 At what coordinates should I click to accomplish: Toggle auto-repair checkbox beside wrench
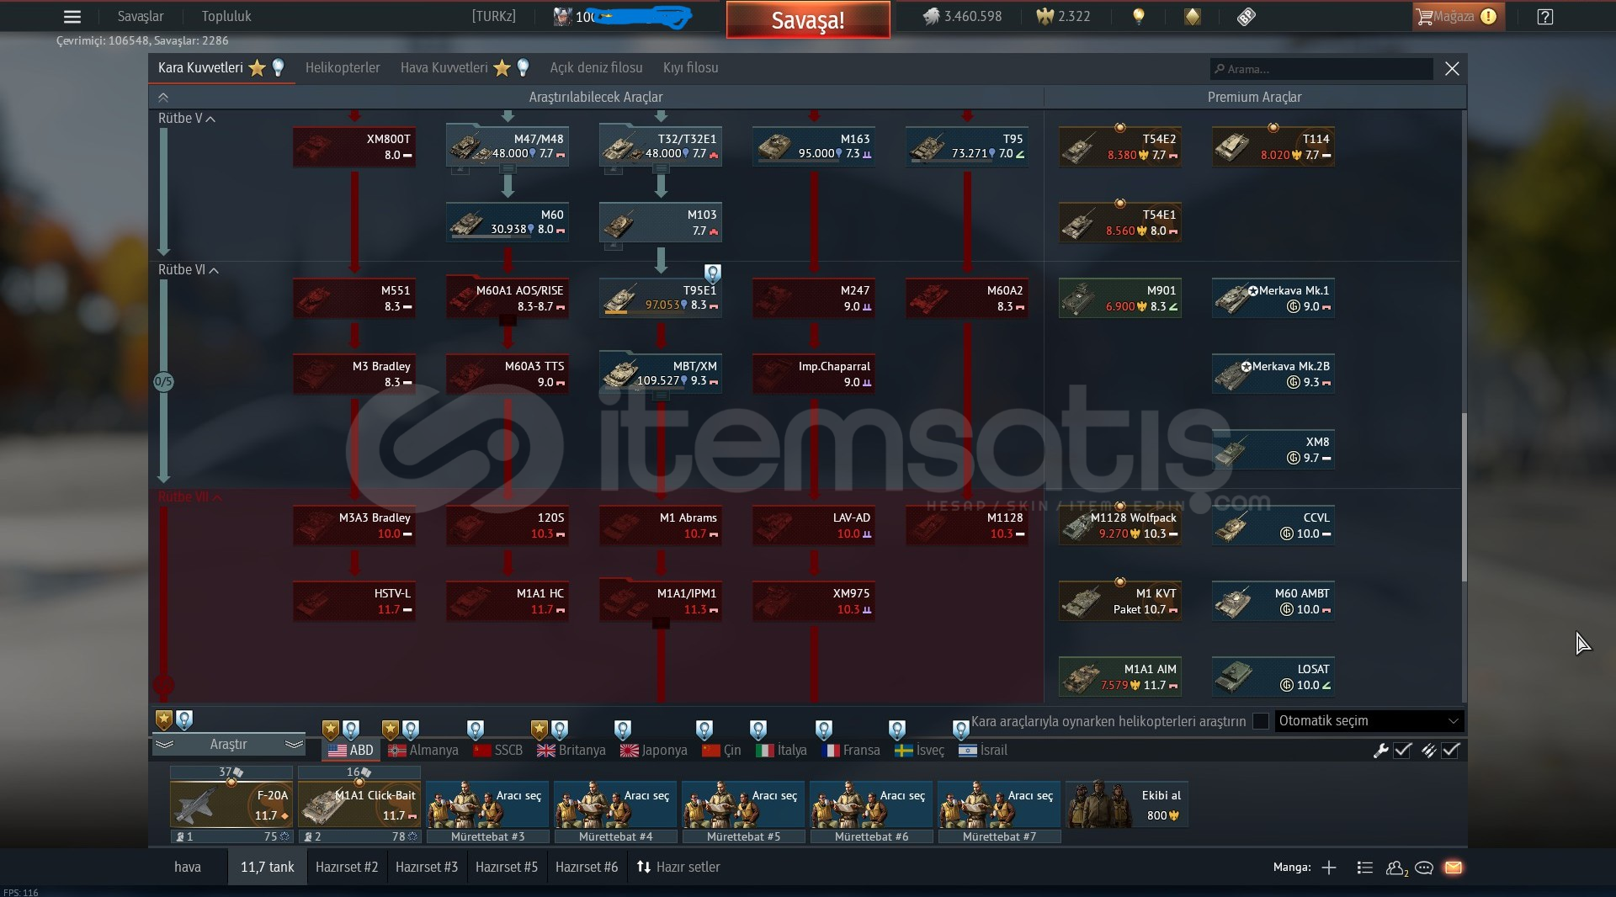pyautogui.click(x=1403, y=751)
